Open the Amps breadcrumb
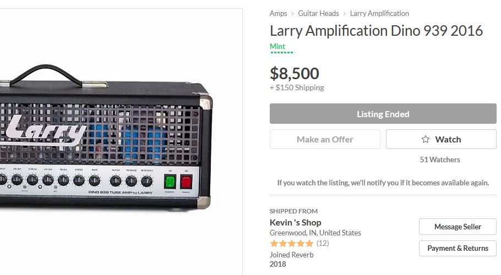This screenshot has width=501, height=275. click(x=278, y=13)
